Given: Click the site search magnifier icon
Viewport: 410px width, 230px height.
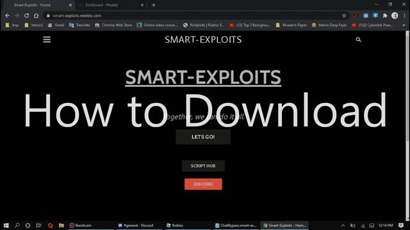Looking at the screenshot, I should pos(359,40).
